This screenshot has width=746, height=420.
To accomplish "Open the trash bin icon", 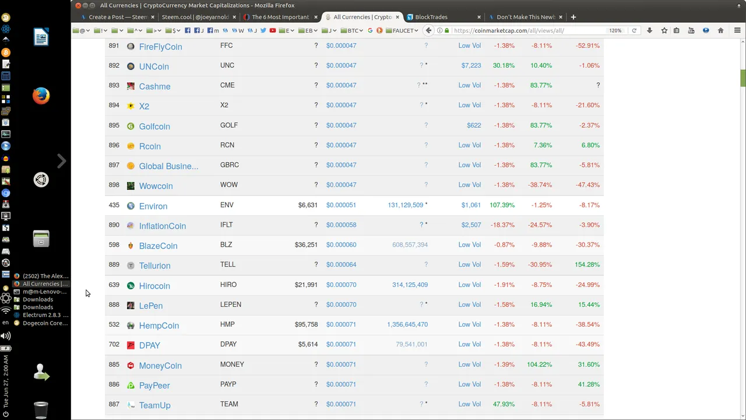I will pos(41,409).
